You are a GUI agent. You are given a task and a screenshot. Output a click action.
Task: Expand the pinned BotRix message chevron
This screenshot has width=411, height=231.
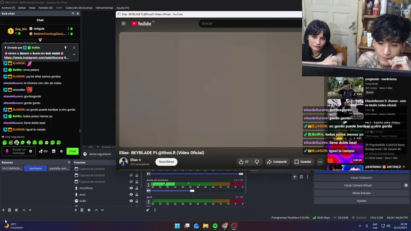tap(74, 55)
